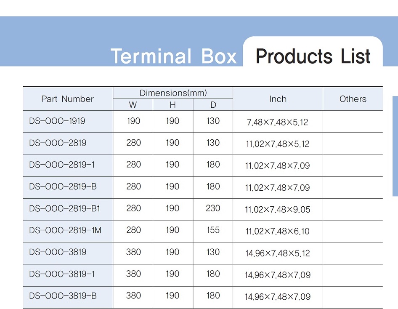Viewport: 398px width, 309px height.
Task: Click depth value 155
Action: point(213,230)
